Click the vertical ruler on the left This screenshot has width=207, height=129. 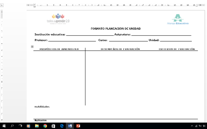pos(2,66)
